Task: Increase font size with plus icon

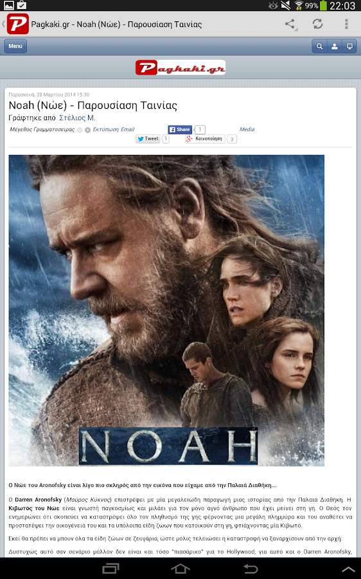Action: [88, 130]
